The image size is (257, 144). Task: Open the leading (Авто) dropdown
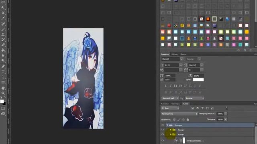coord(202,65)
